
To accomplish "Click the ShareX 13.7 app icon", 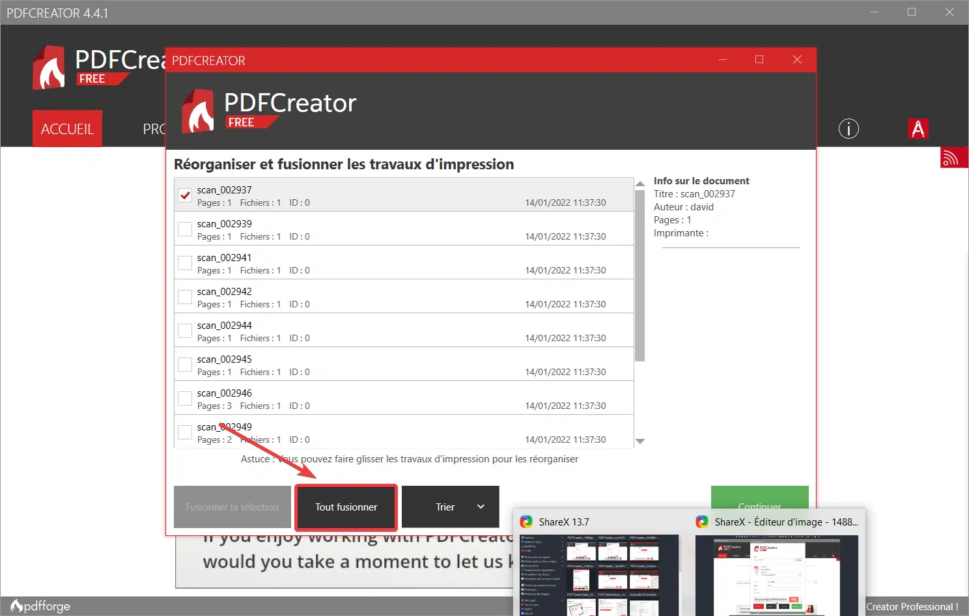I will click(526, 522).
